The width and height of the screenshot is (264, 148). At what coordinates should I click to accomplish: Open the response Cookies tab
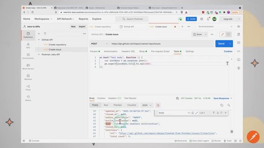tap(101, 98)
